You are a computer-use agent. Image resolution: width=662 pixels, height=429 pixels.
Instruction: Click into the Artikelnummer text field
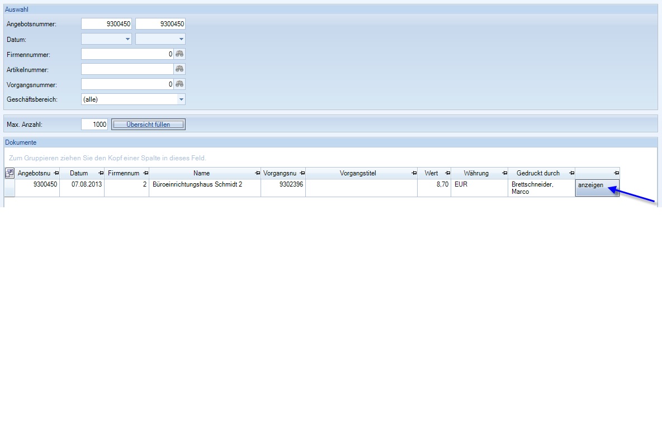coord(127,69)
